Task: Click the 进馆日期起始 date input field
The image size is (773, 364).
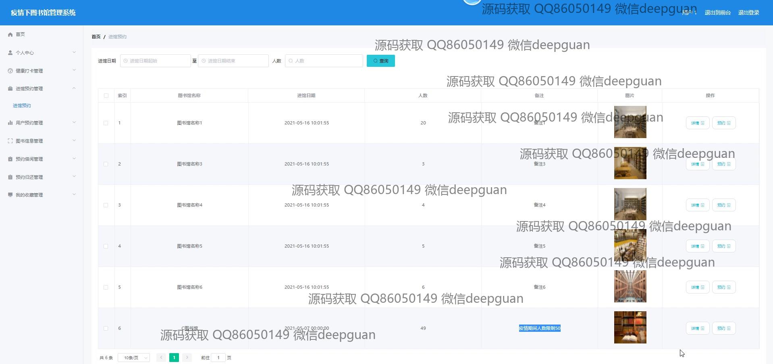Action: [x=156, y=61]
